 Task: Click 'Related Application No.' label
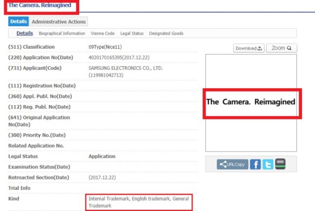[x=36, y=146]
